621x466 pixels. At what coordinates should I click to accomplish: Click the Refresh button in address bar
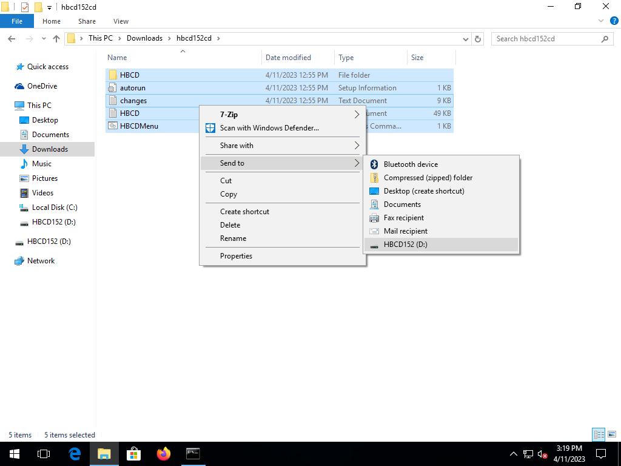pyautogui.click(x=478, y=39)
